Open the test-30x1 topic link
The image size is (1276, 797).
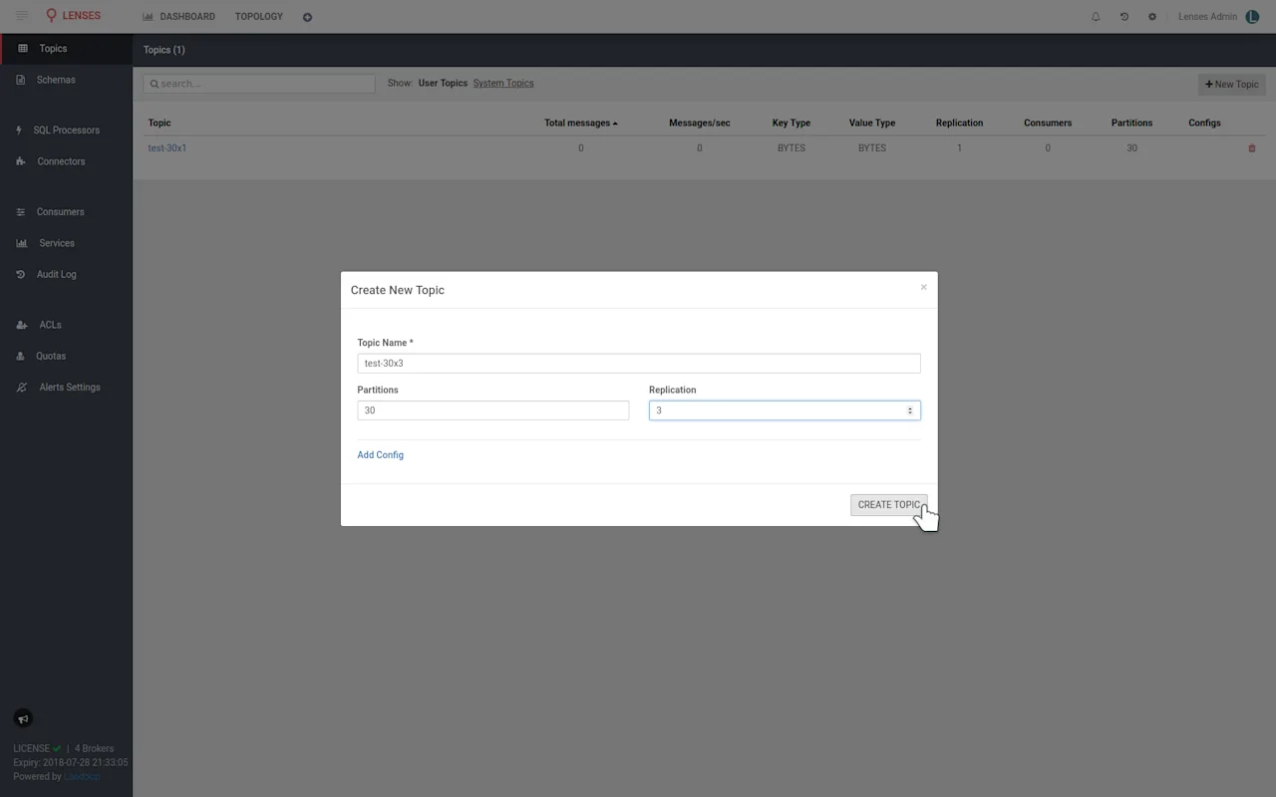[167, 148]
